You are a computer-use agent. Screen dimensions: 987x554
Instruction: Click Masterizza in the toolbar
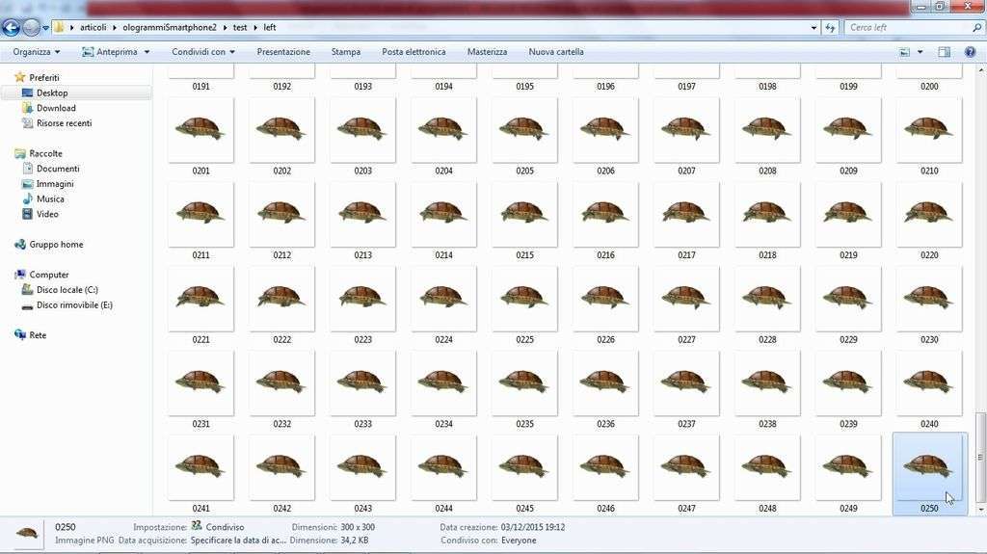(x=487, y=52)
